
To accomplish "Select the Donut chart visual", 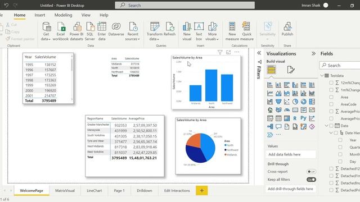I will [304, 102].
